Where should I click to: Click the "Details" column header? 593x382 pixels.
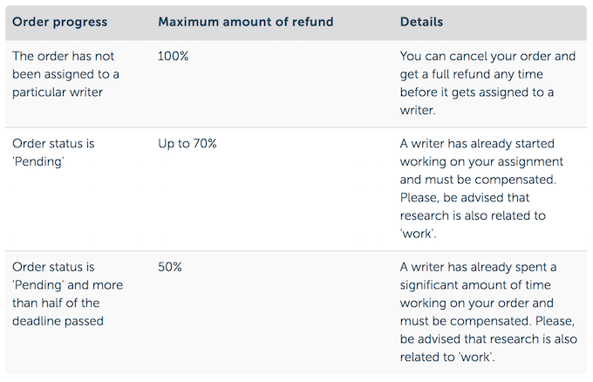[x=421, y=22]
